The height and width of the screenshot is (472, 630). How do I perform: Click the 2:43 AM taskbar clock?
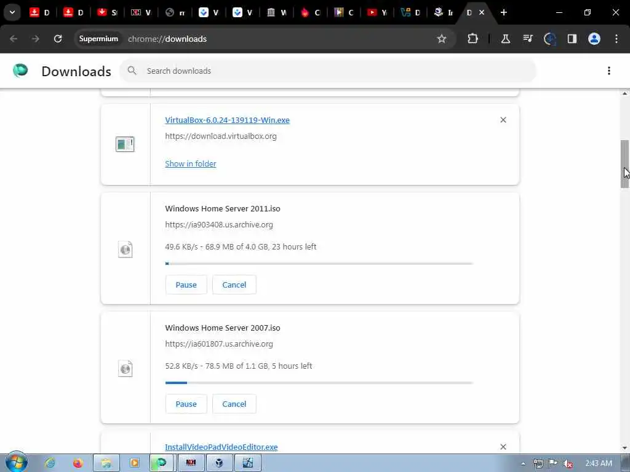tap(599, 463)
